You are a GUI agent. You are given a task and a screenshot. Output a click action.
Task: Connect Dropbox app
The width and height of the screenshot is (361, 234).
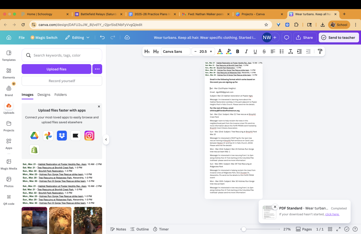[x=62, y=136]
